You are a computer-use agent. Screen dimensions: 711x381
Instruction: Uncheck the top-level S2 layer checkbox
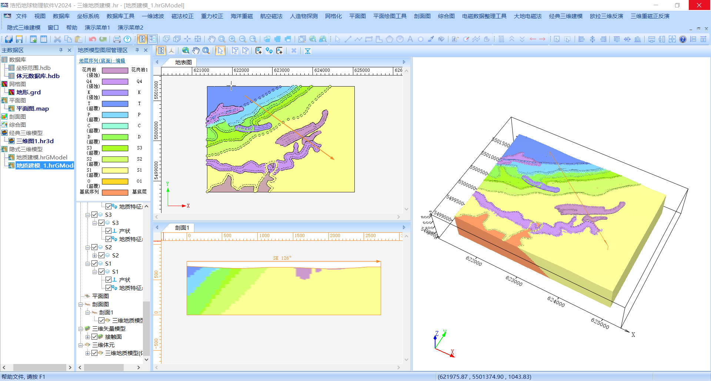coord(94,247)
